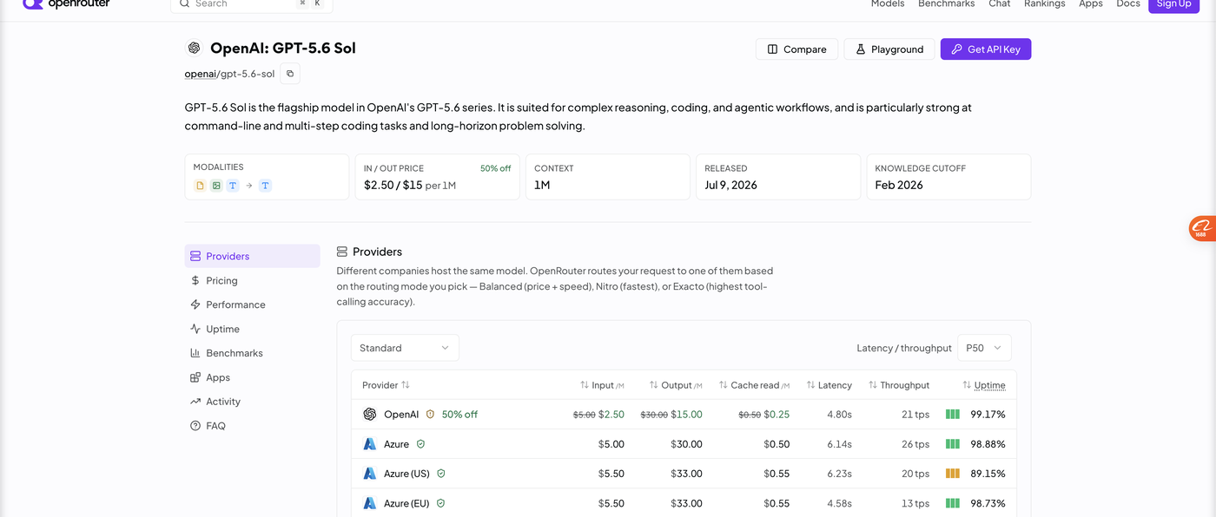Click the OpenAI logo in the provider table
The width and height of the screenshot is (1216, 517).
click(x=370, y=415)
